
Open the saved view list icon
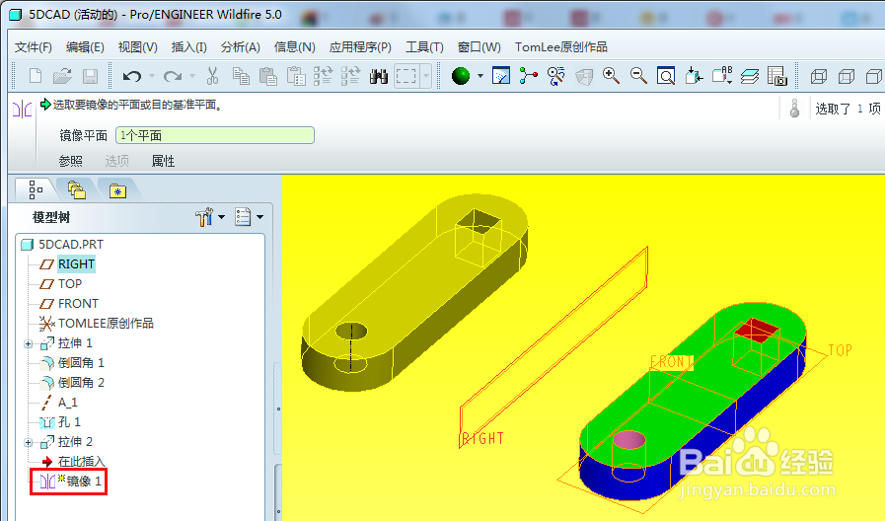click(x=722, y=76)
